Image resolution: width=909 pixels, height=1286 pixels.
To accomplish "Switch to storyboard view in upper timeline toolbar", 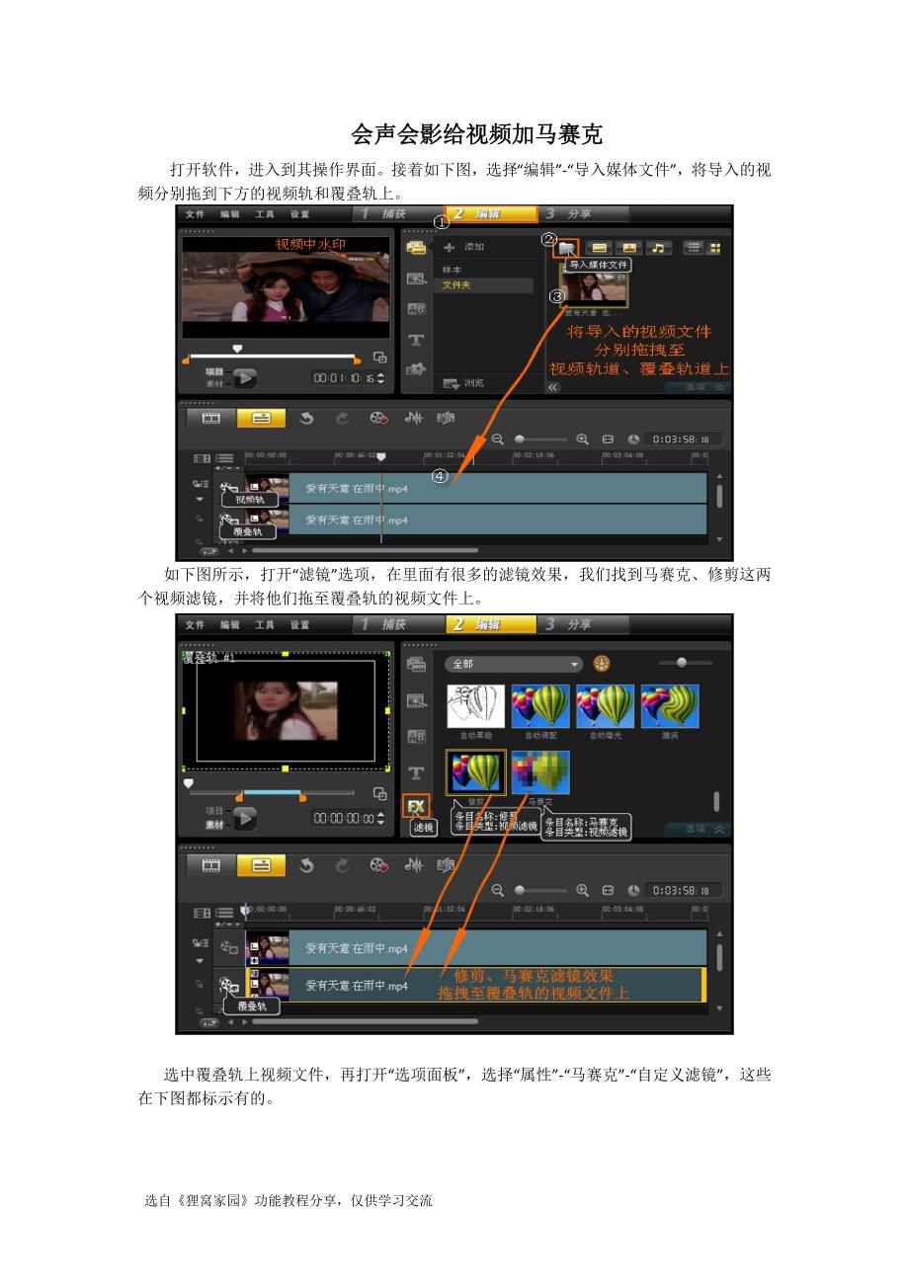I will tap(211, 418).
